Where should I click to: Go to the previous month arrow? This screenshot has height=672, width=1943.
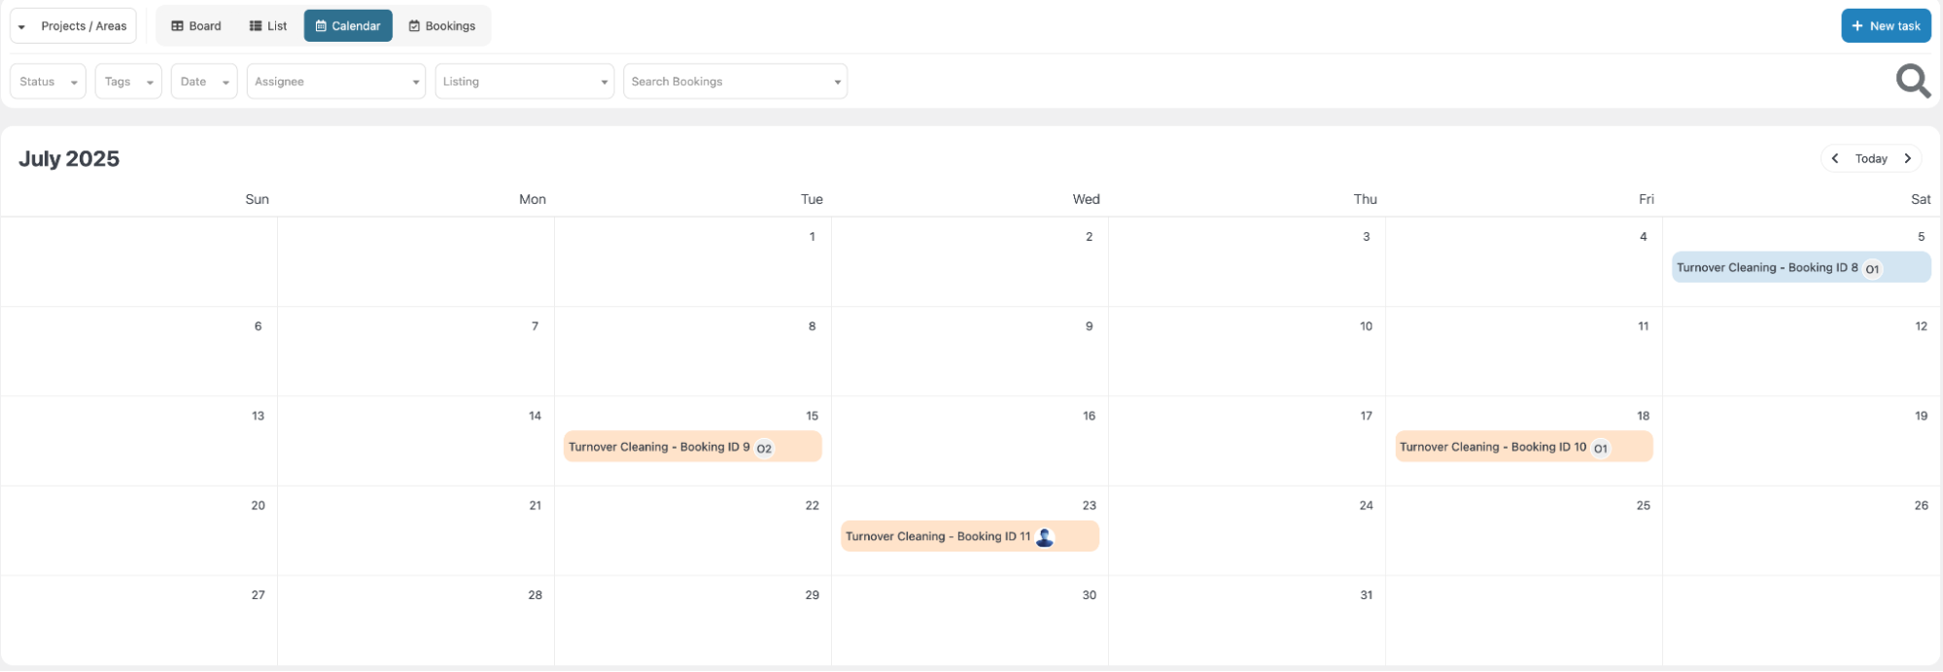1835,158
